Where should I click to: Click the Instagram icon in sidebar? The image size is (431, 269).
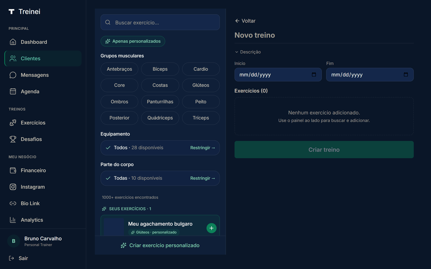point(13,187)
